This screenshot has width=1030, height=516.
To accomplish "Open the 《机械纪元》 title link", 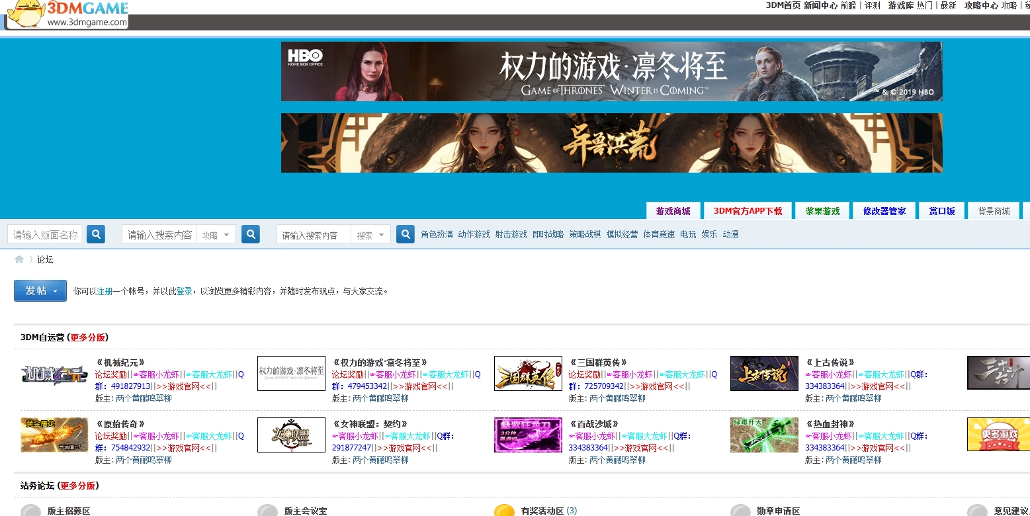I will click(120, 363).
